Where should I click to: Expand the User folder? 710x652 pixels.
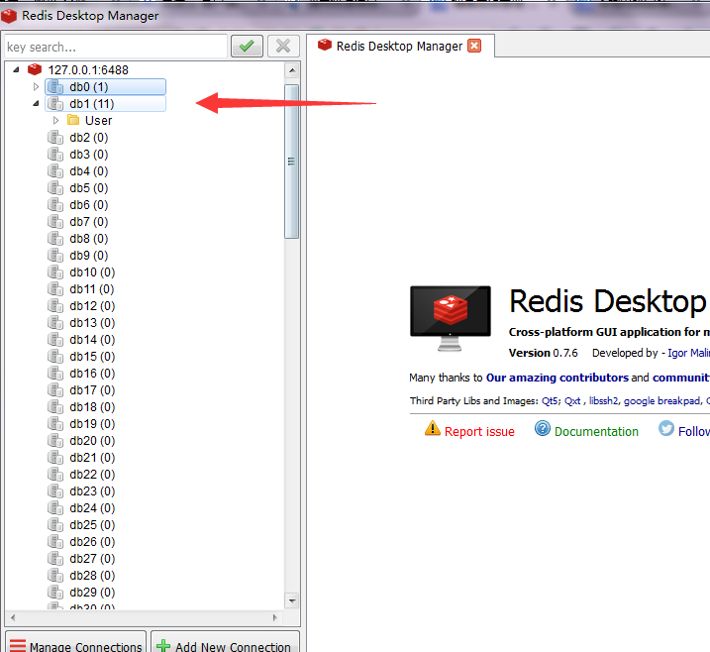tap(55, 121)
